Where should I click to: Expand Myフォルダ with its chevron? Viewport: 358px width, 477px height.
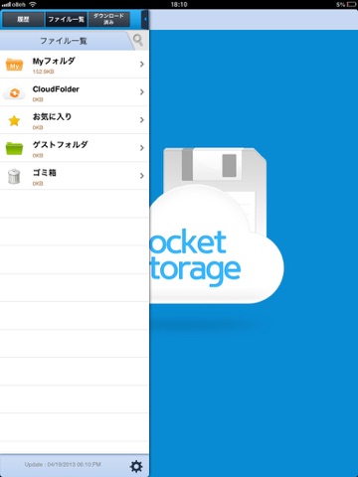coord(142,64)
